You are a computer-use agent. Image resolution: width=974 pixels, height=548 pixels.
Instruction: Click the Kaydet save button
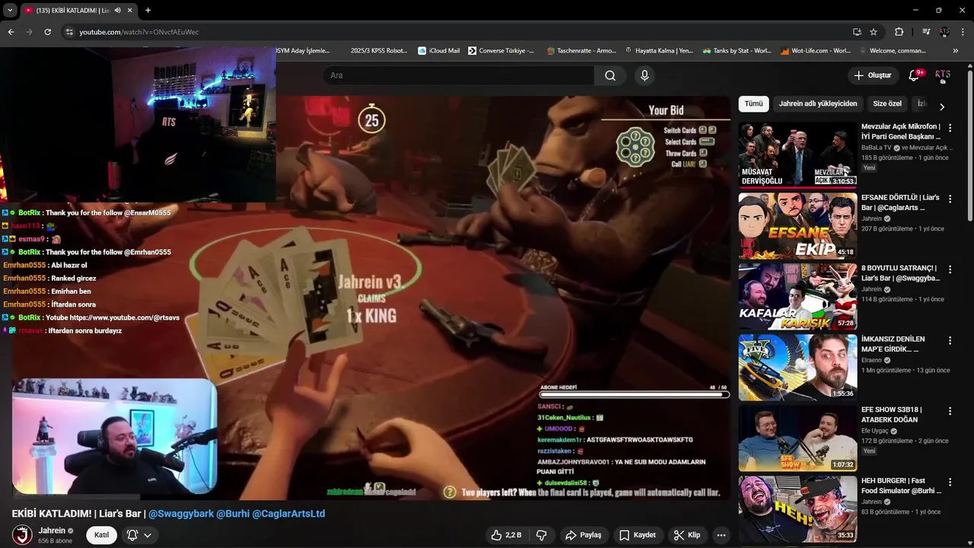point(637,535)
